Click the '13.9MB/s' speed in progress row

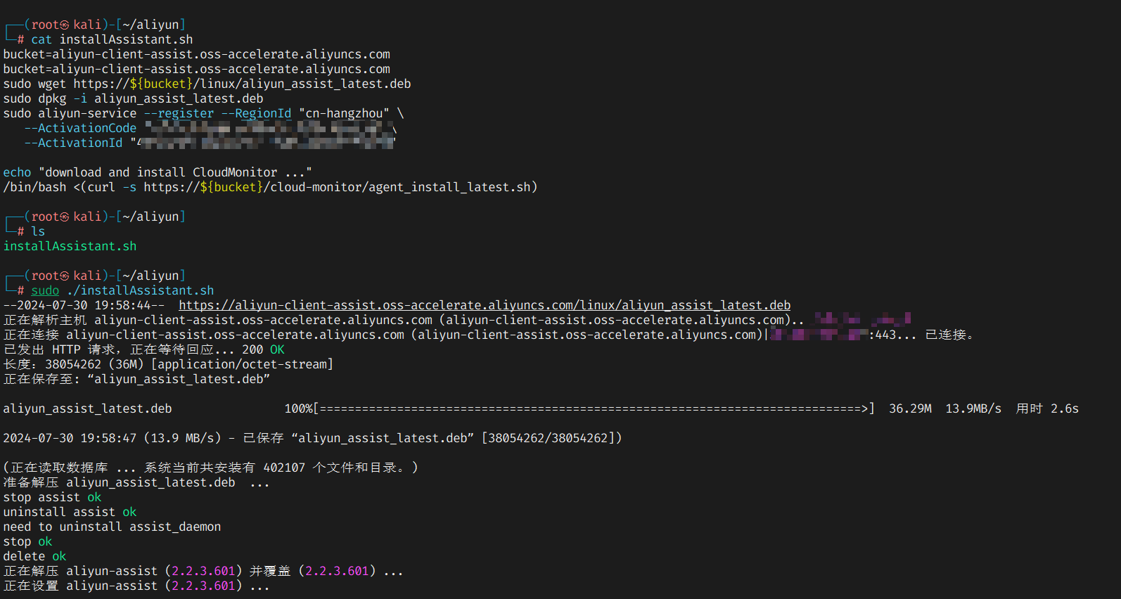[x=973, y=408]
